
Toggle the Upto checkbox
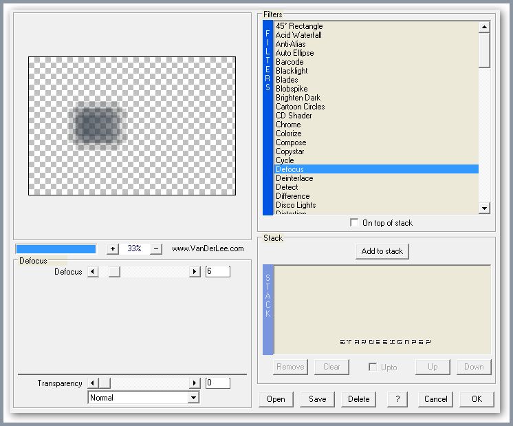[372, 367]
